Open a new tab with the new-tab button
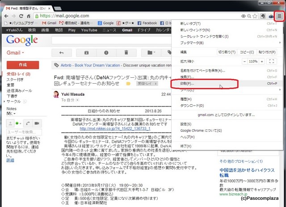The height and width of the screenshot is (207, 286). (58, 8)
